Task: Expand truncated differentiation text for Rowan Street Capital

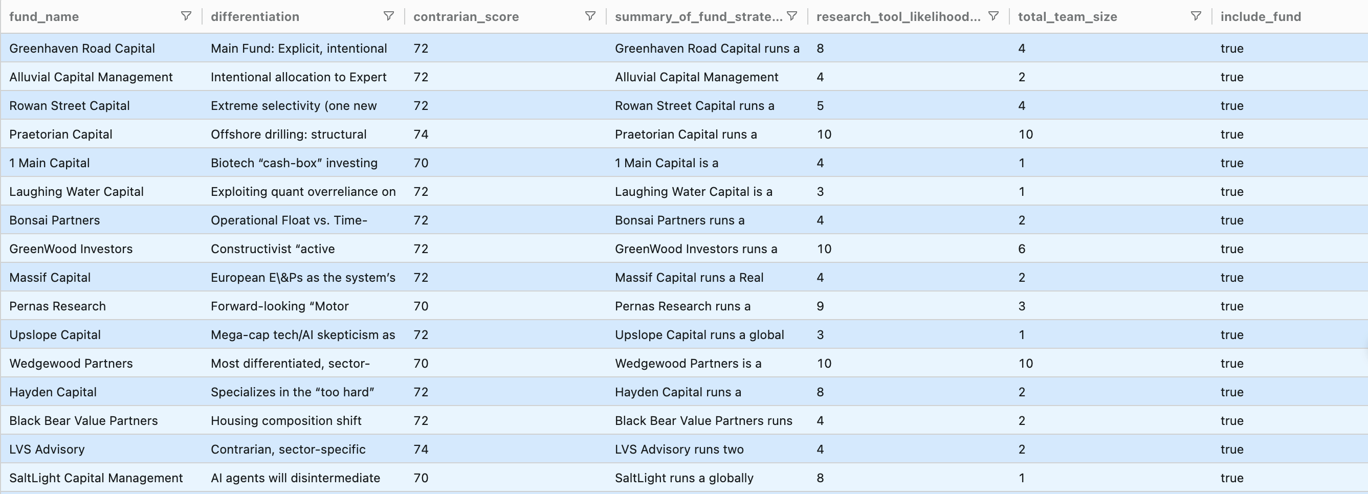Action: 294,105
